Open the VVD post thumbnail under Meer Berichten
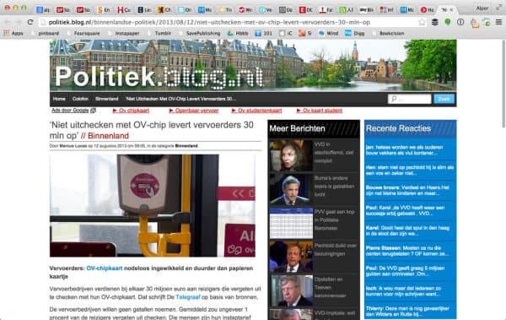The width and height of the screenshot is (506, 320). [x=291, y=155]
